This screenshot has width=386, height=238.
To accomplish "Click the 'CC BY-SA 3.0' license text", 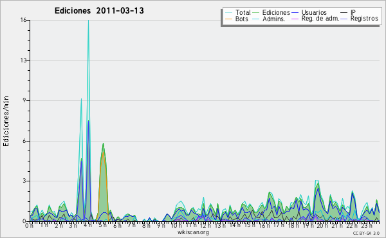I will (x=366, y=233).
